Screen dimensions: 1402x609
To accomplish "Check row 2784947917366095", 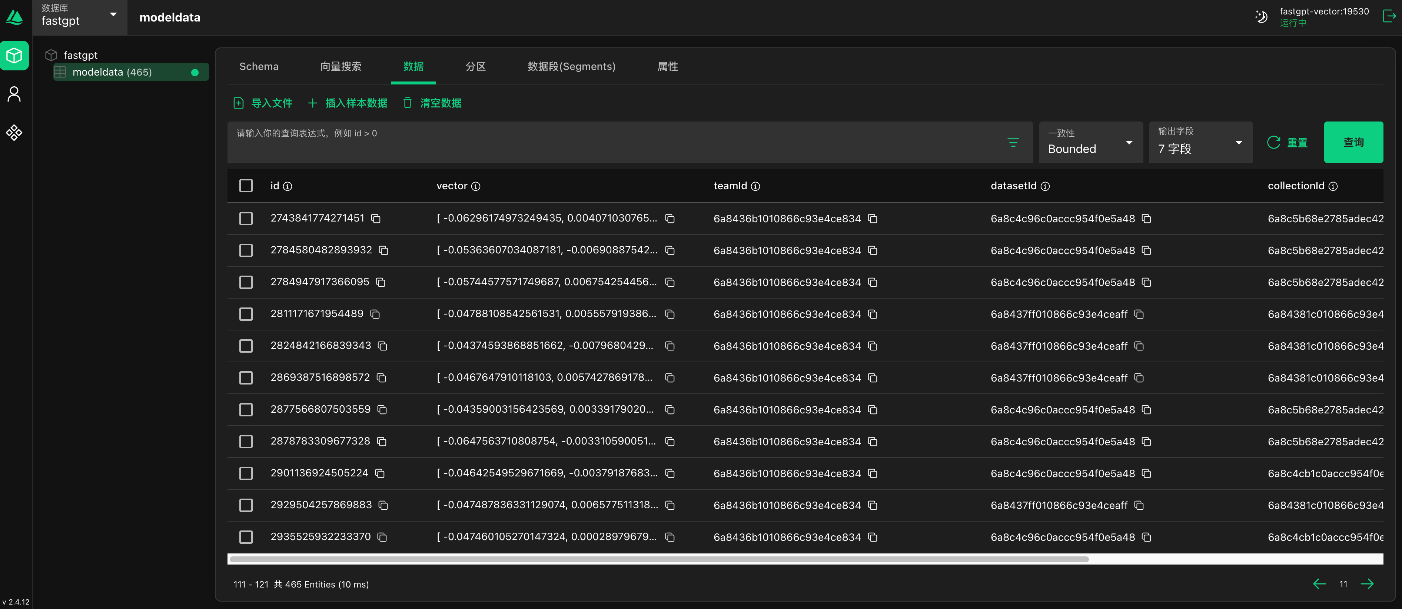I will click(x=246, y=282).
